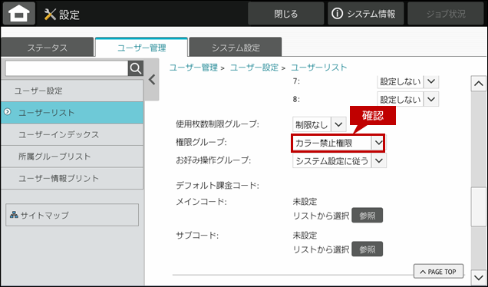Click the ユーザーリスト arrow bullet icon

click(8, 112)
